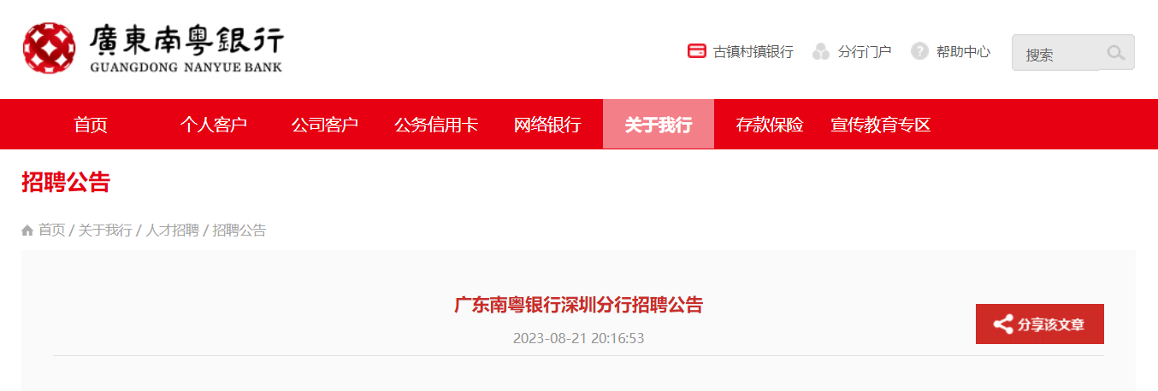
Task: Click the home icon in the breadcrumb
Action: tap(27, 231)
